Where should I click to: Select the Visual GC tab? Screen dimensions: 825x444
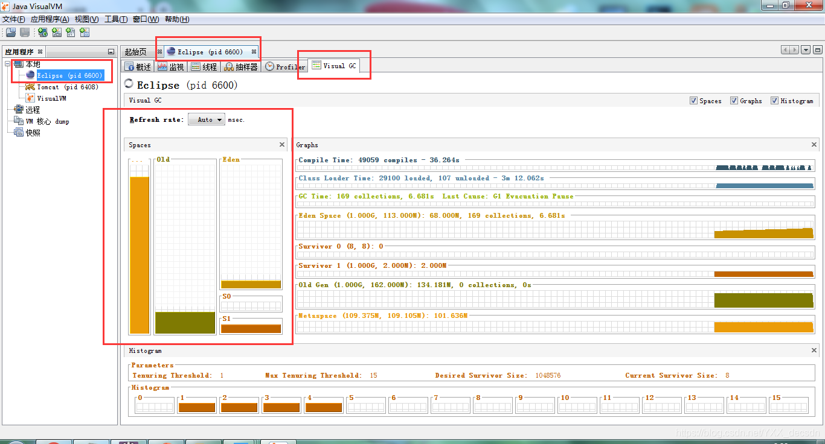pyautogui.click(x=334, y=66)
